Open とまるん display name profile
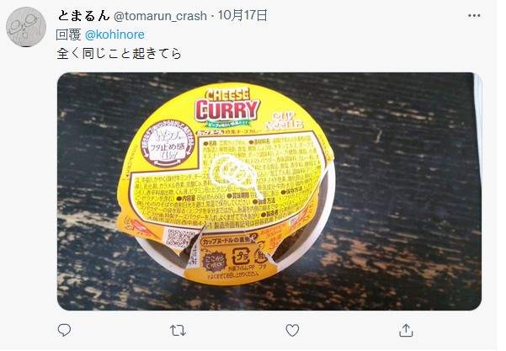The image size is (506, 351). [x=84, y=15]
